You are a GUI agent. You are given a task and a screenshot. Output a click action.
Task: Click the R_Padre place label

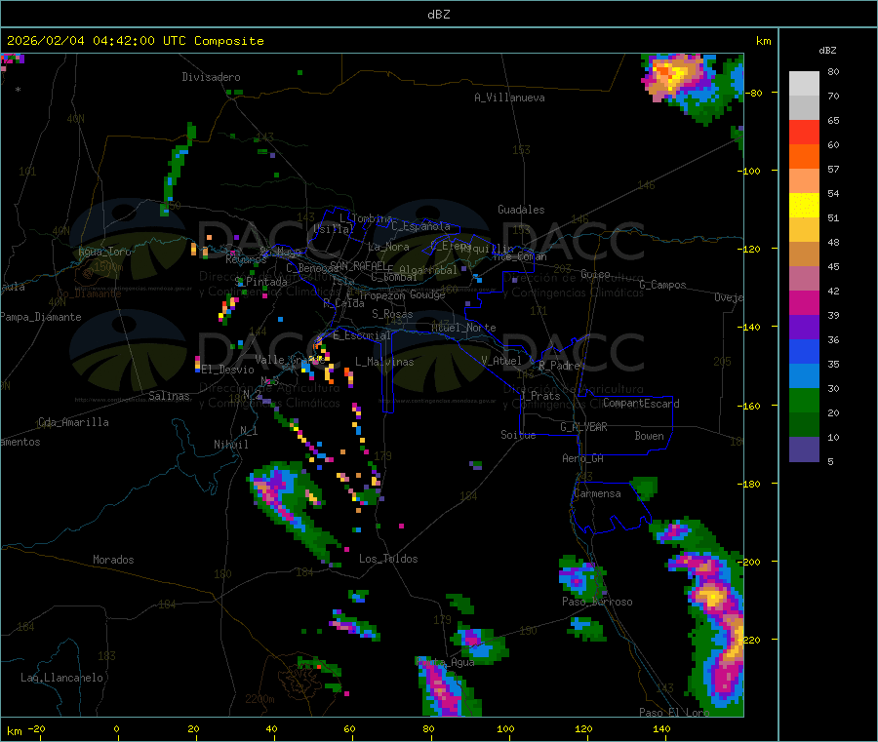pos(559,366)
